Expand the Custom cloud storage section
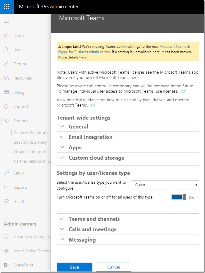Screen dimensions: 205x273 coord(128,158)
